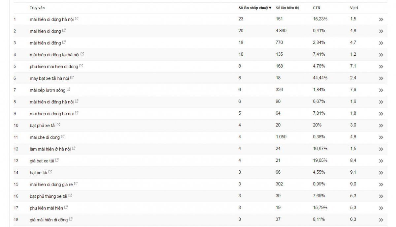
Task: Open query 'mai hien di dong gia re'
Action: [51, 184]
